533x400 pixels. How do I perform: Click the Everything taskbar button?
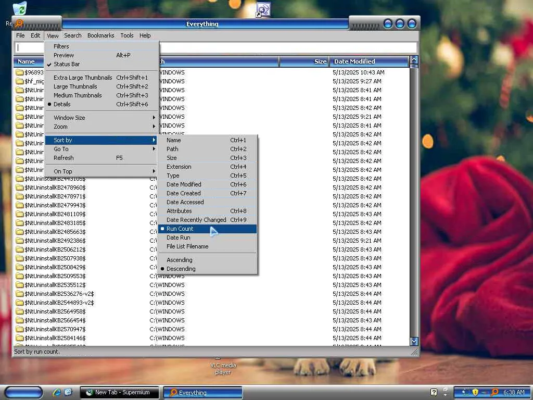pyautogui.click(x=203, y=392)
